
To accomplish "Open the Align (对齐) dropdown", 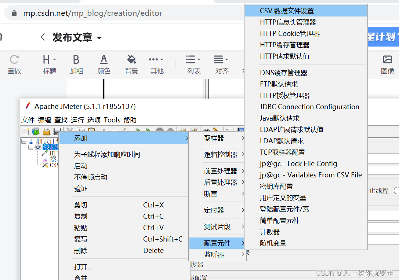I will 221,65.
